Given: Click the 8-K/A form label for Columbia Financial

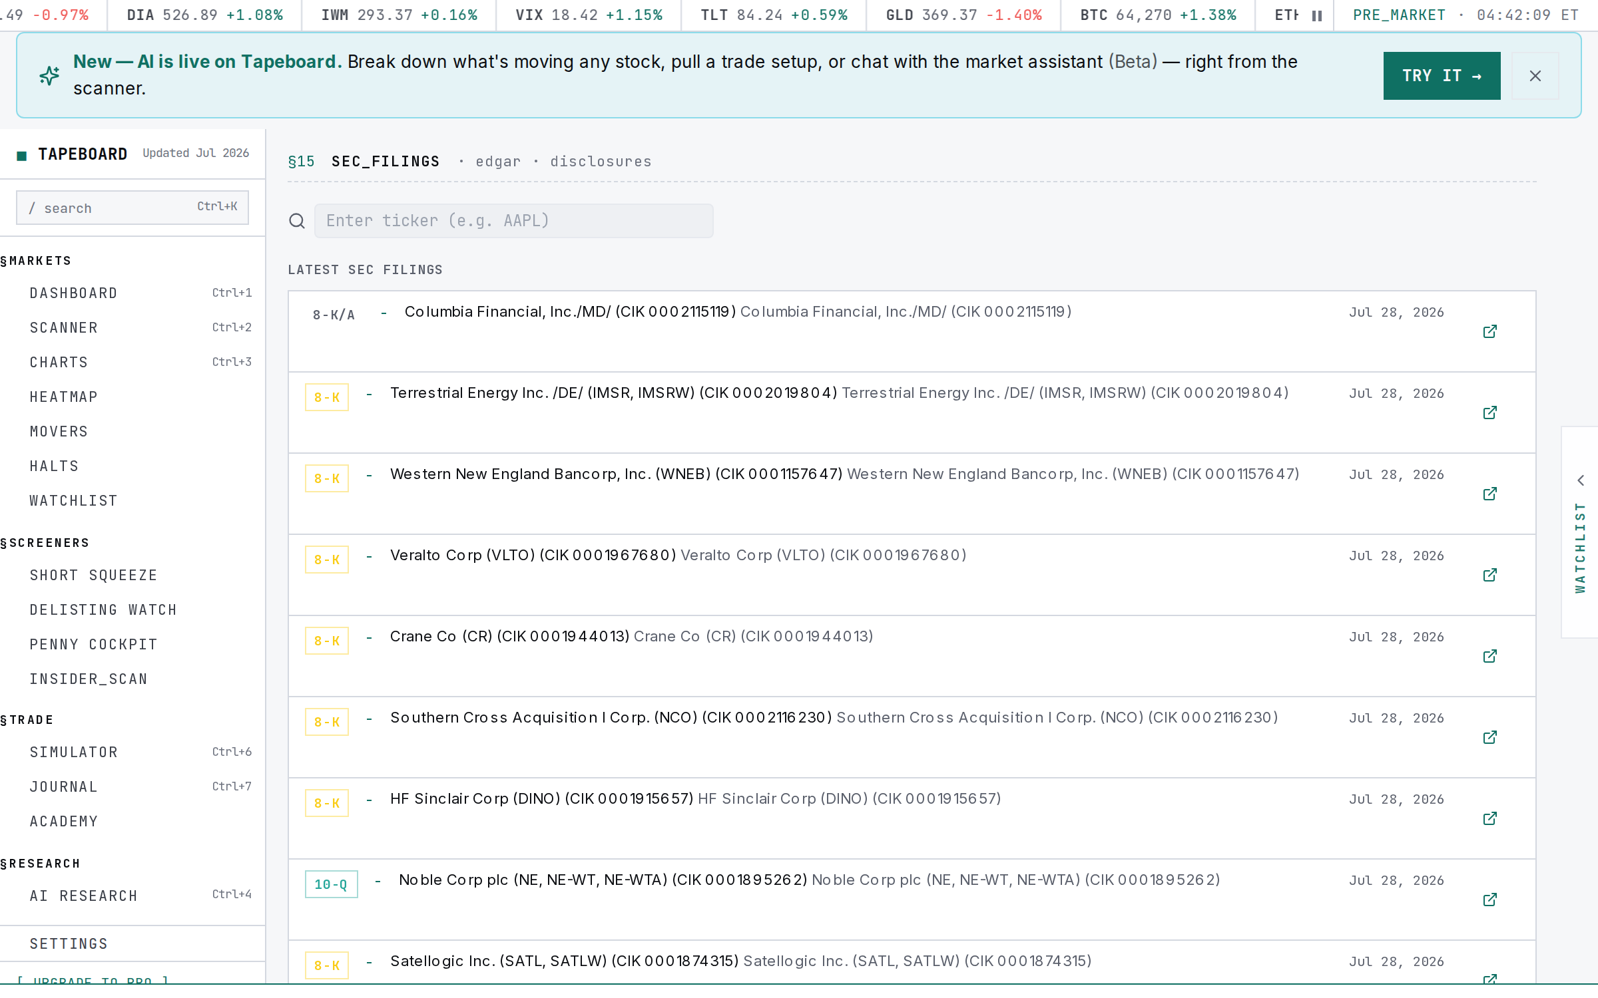Looking at the screenshot, I should (334, 315).
